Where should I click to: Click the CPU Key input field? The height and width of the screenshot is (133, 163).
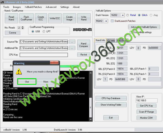point(44,55)
